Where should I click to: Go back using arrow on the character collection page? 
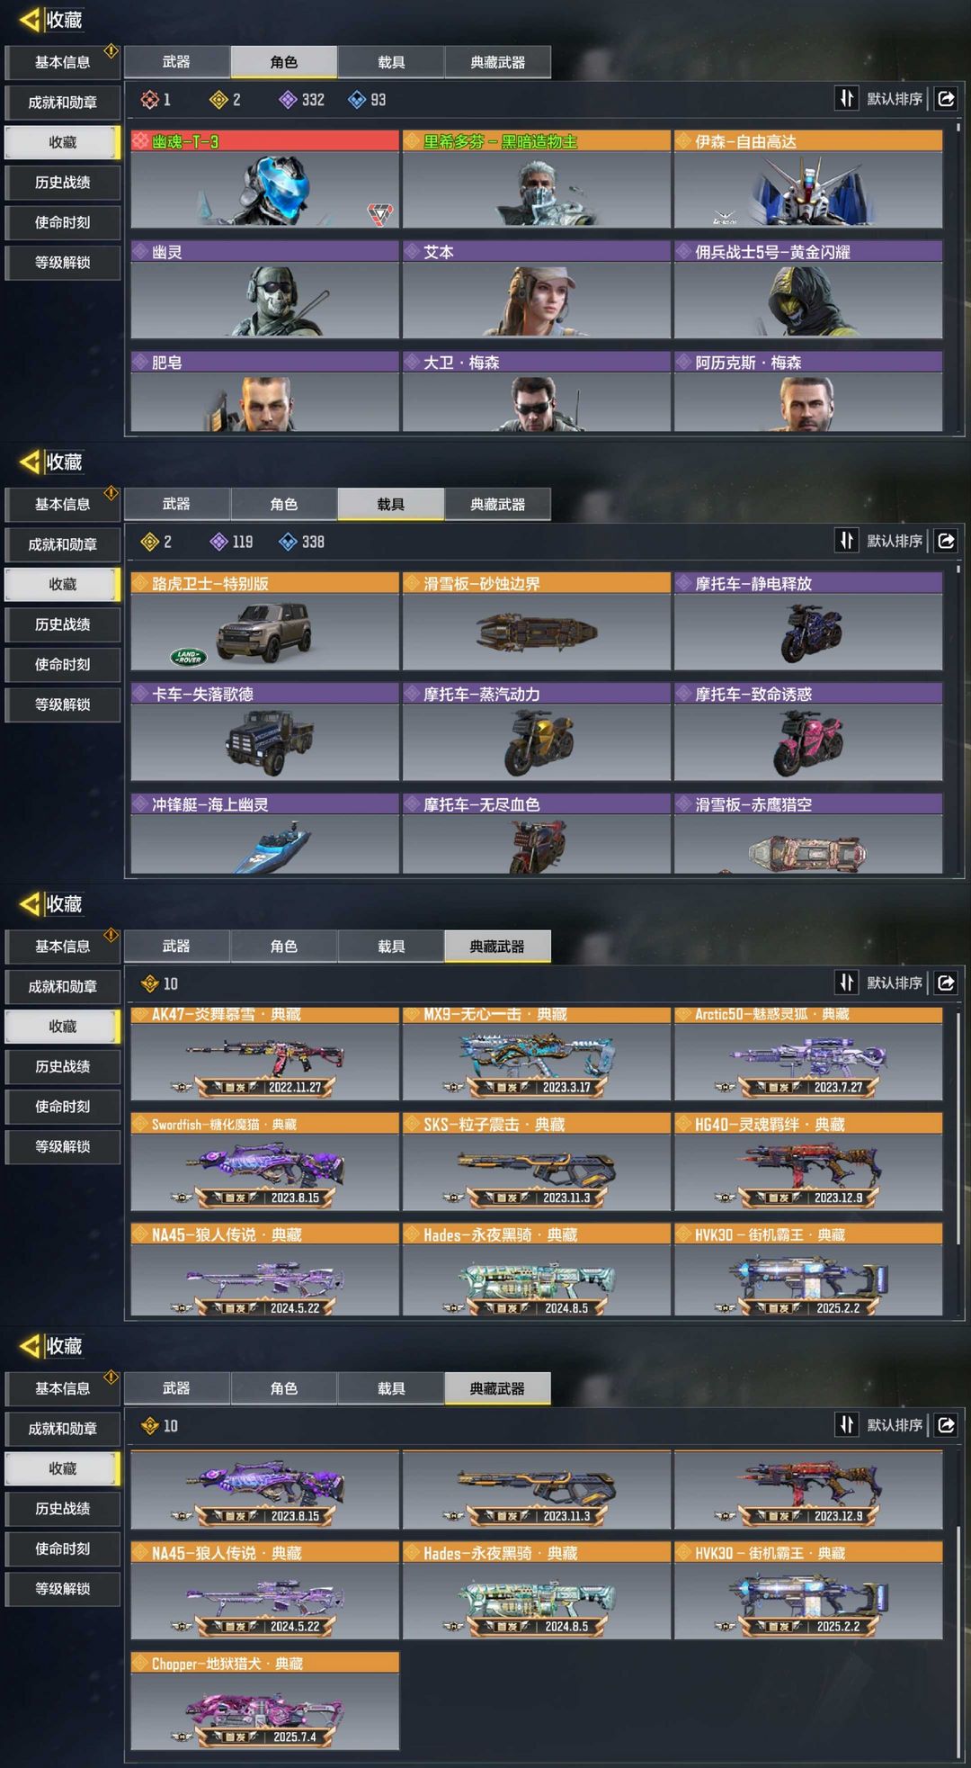pos(31,20)
